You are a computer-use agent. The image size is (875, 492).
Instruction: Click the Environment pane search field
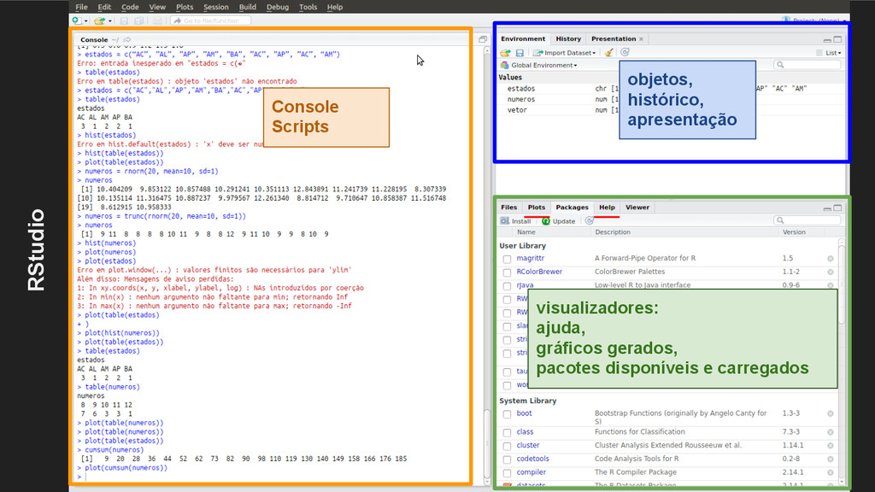pyautogui.click(x=807, y=65)
